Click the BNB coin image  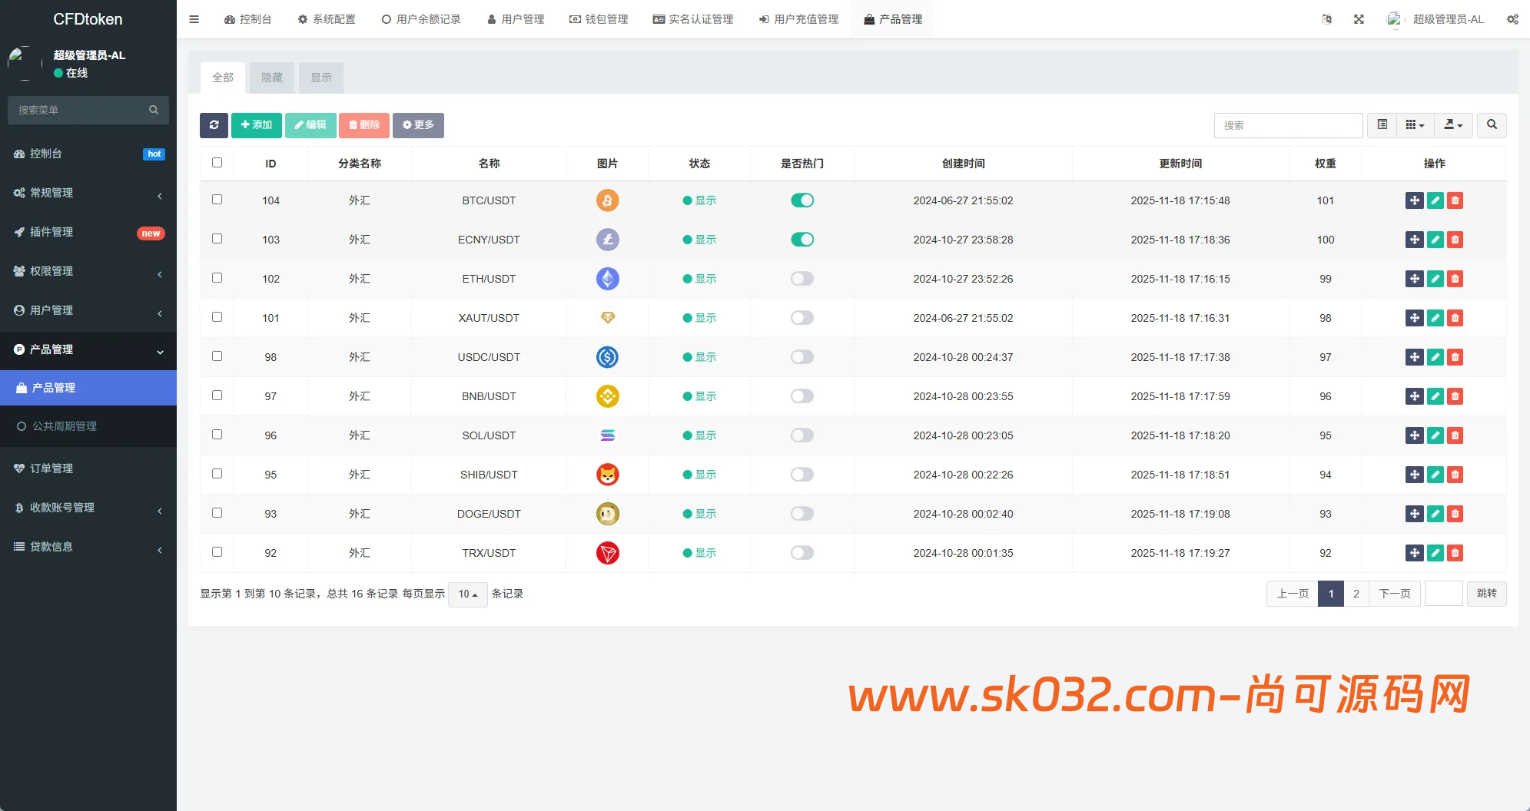tap(607, 396)
